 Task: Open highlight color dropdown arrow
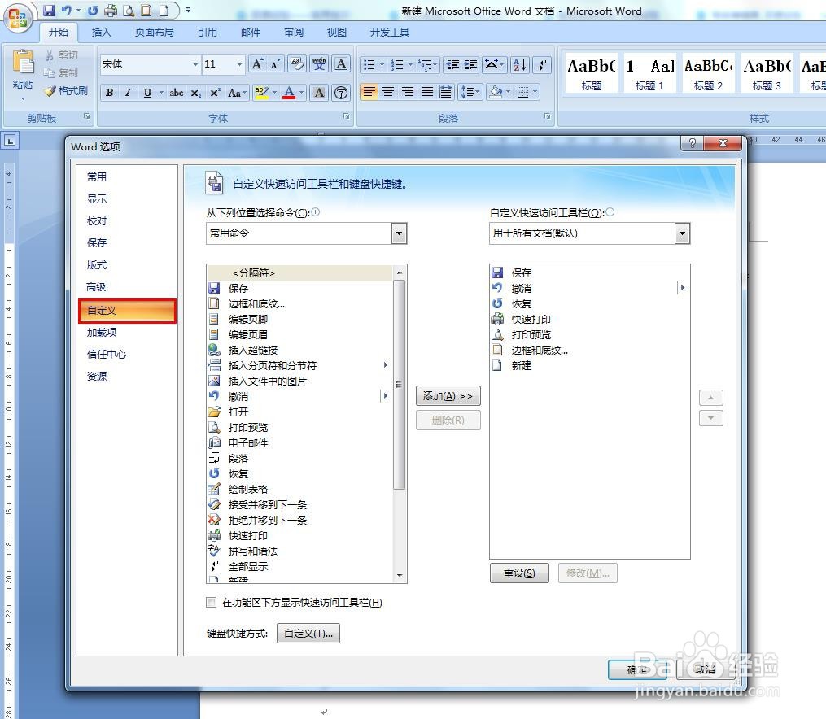click(274, 93)
